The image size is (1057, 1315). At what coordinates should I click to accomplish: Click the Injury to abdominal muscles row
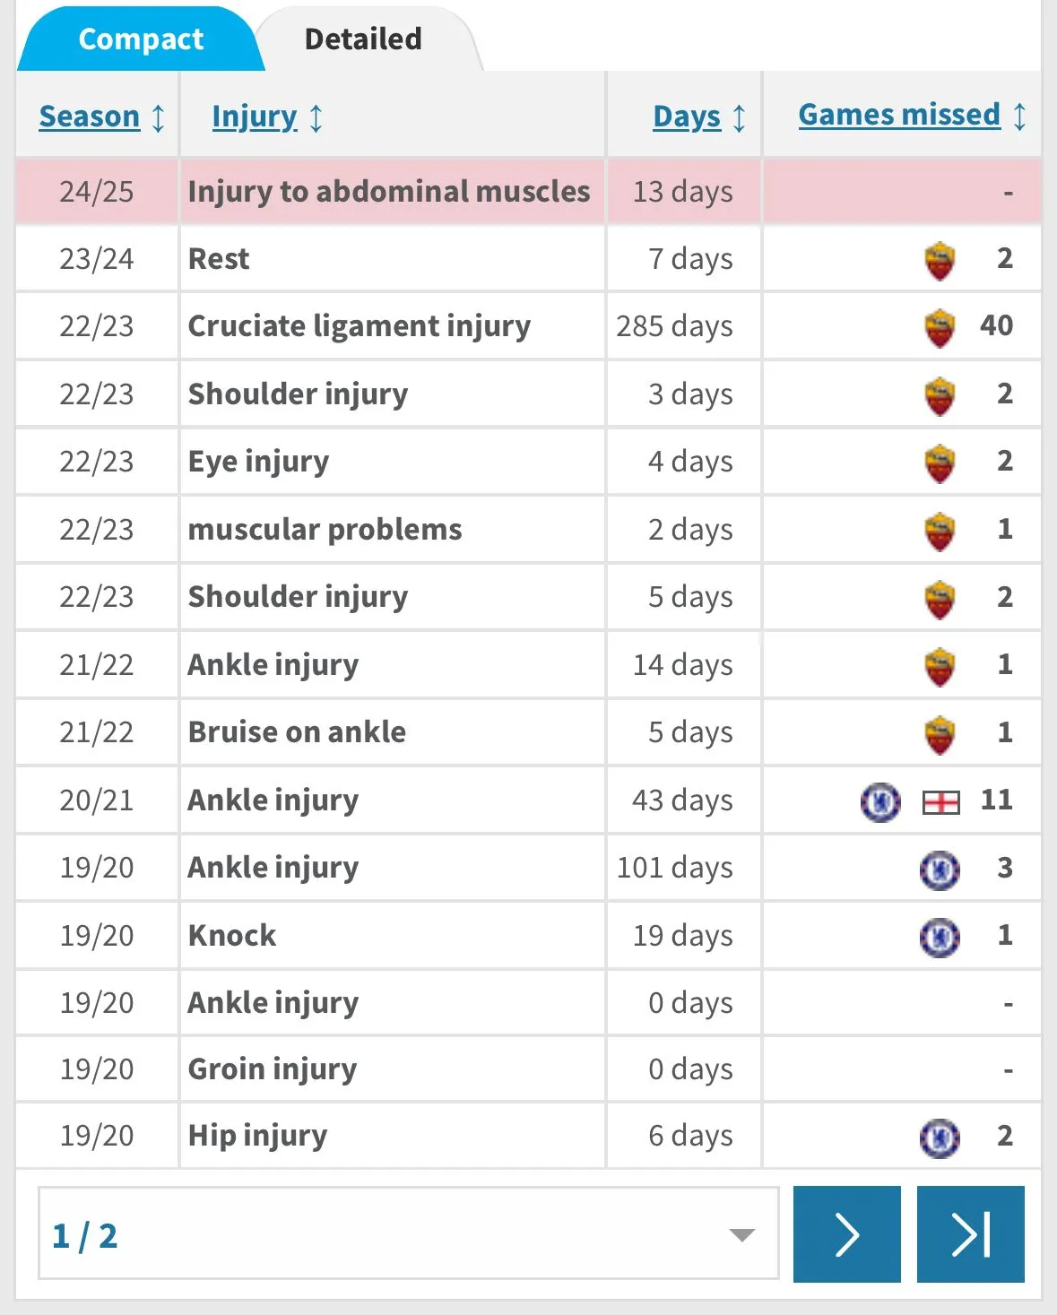[388, 192]
